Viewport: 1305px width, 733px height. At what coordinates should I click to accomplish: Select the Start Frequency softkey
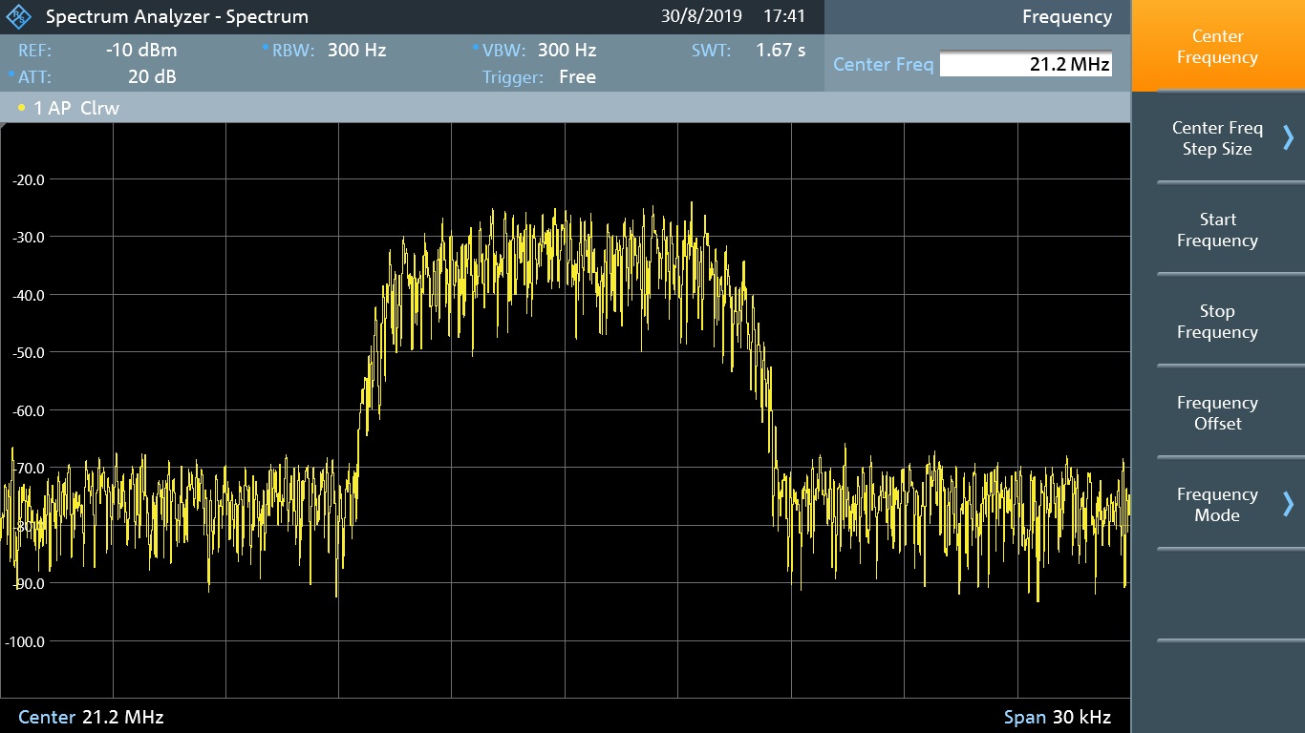coord(1217,230)
